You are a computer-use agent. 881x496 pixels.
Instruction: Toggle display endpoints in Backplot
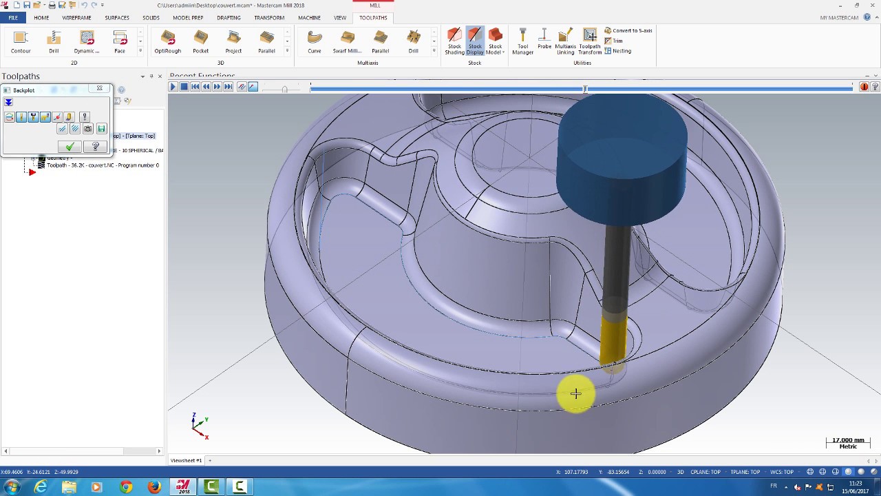coord(57,117)
